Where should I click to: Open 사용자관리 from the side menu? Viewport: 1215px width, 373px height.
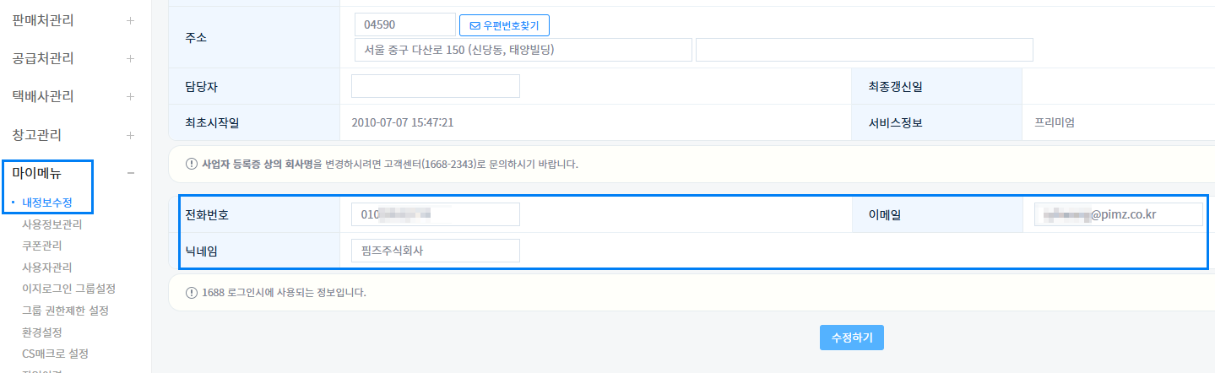click(46, 268)
